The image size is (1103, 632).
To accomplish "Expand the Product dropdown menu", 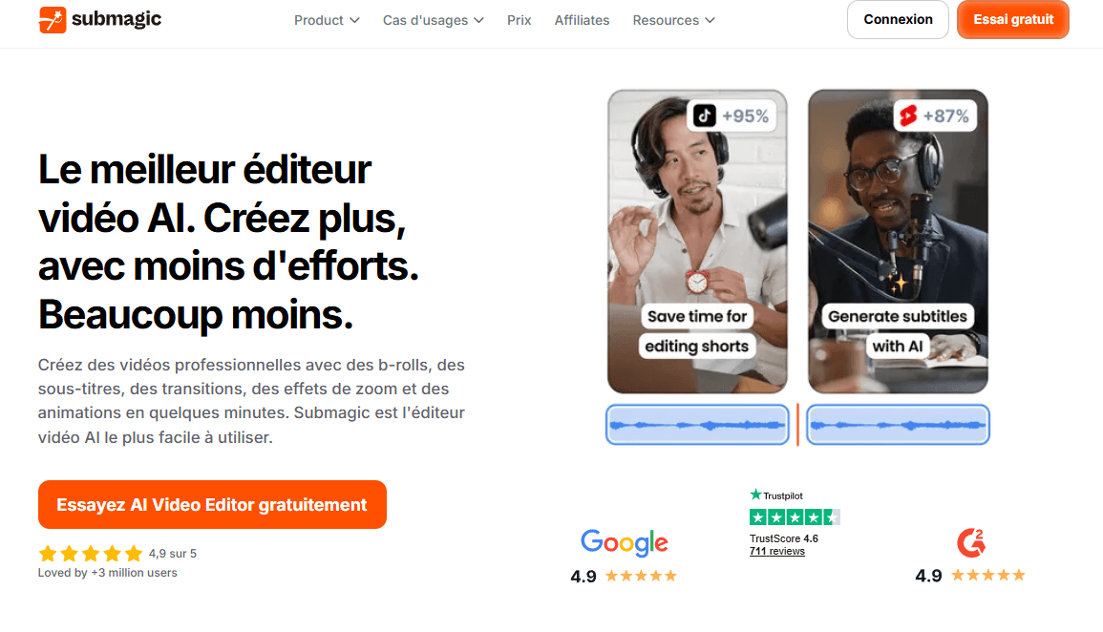I will pos(327,20).
